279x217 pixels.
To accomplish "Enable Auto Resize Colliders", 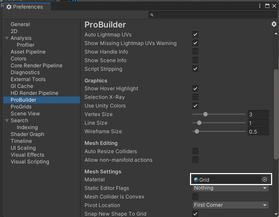I will 195,151.
